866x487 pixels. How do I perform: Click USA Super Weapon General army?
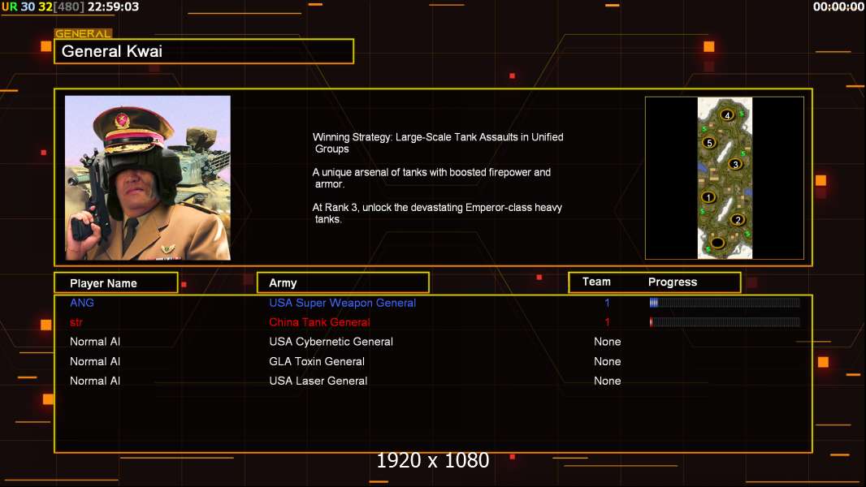[343, 303]
